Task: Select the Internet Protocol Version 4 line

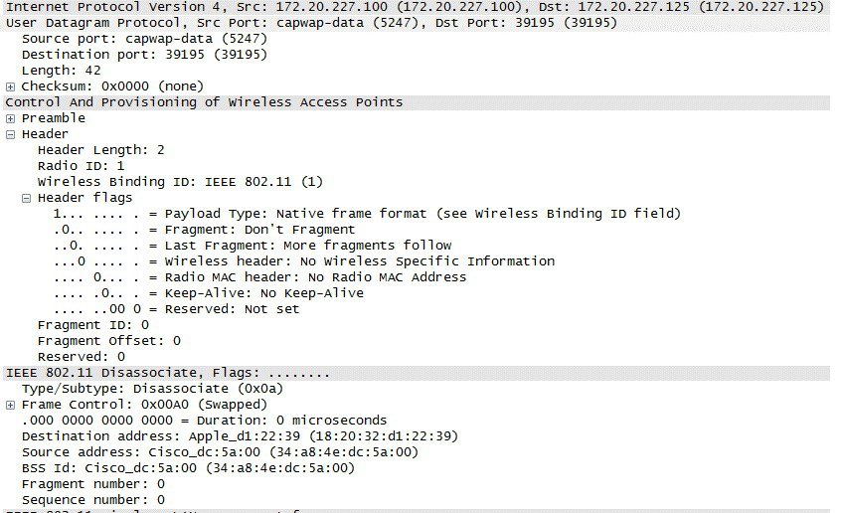Action: coord(298,6)
